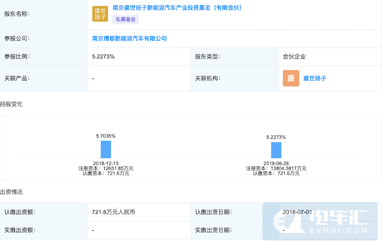
Task: Click the 关联机构 field label
Action: (208, 78)
